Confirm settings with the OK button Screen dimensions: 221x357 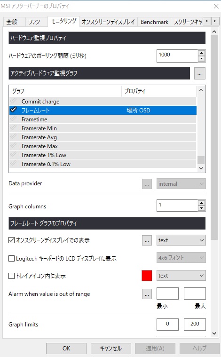(x=66, y=349)
